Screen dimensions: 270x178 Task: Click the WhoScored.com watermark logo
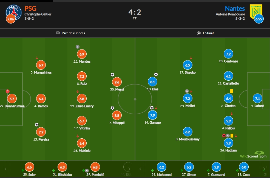click(x=254, y=155)
